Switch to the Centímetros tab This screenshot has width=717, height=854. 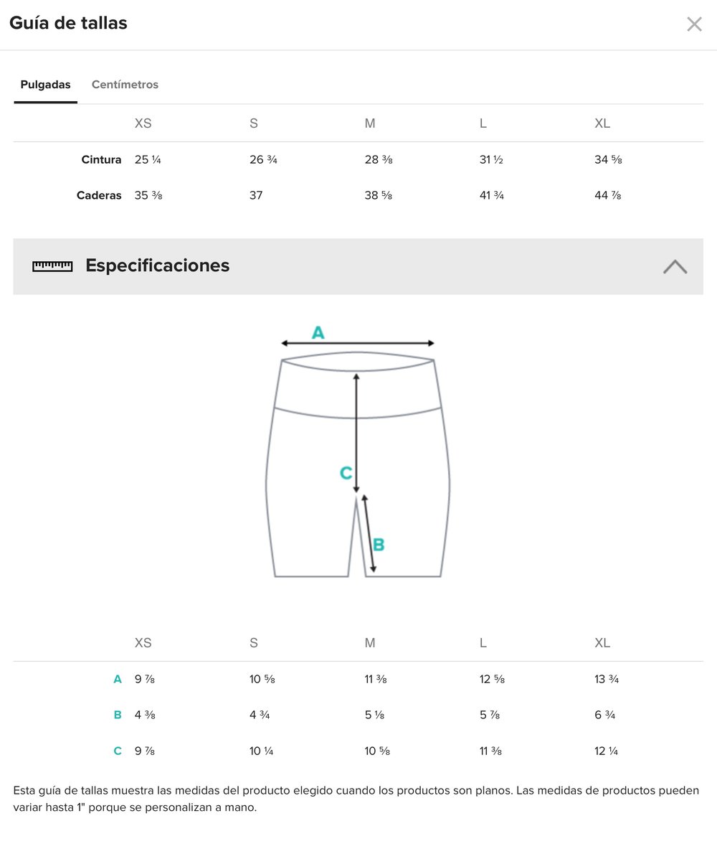click(x=125, y=85)
